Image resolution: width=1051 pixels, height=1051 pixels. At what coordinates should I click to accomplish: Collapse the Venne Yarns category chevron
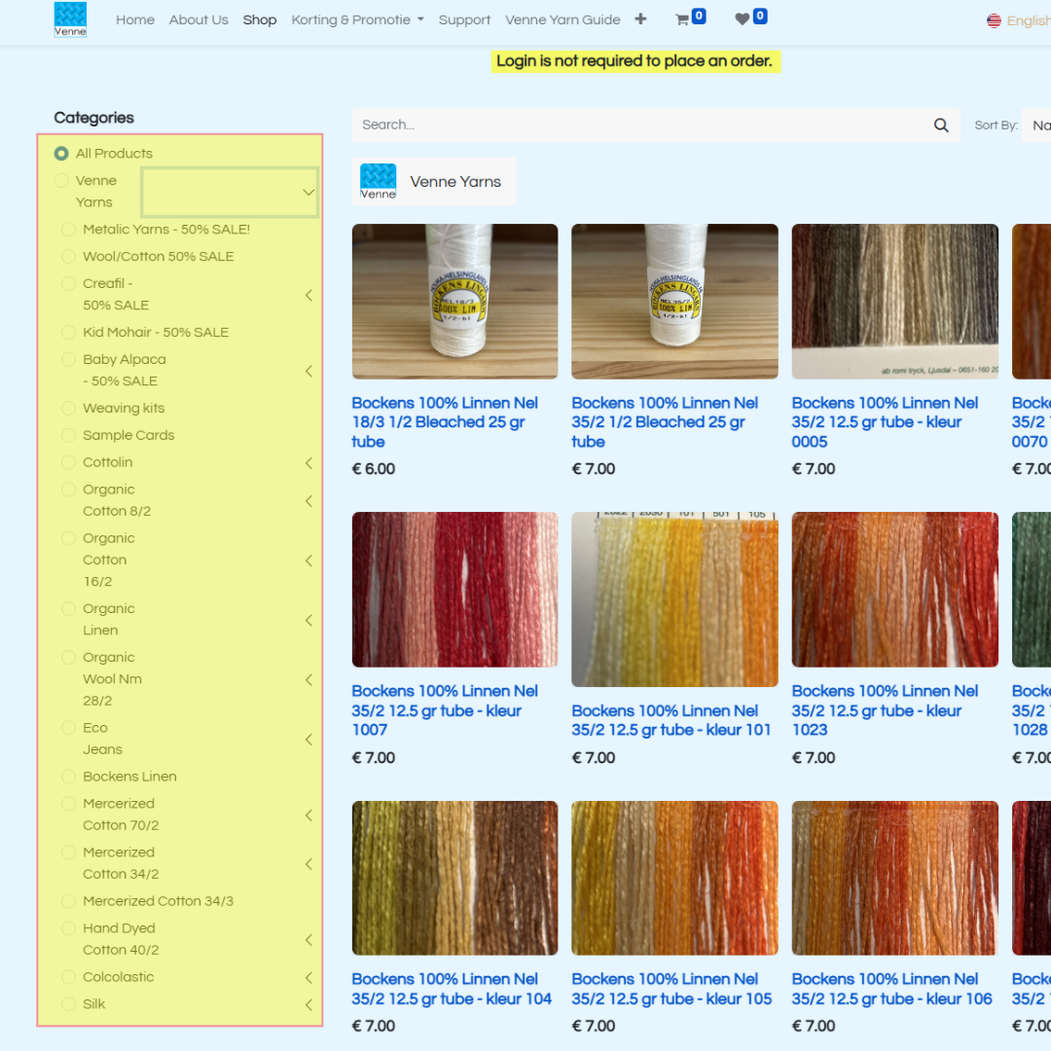click(x=308, y=193)
